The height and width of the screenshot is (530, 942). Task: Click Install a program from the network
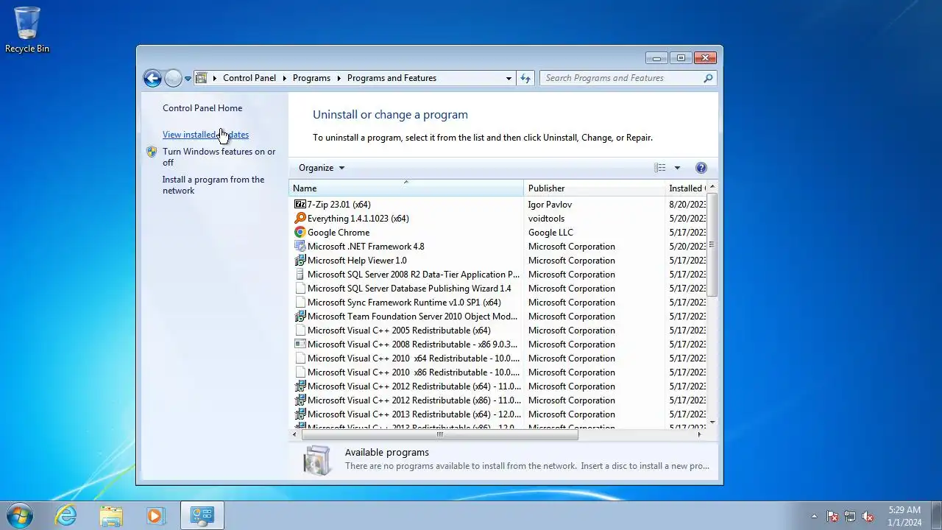(x=213, y=185)
